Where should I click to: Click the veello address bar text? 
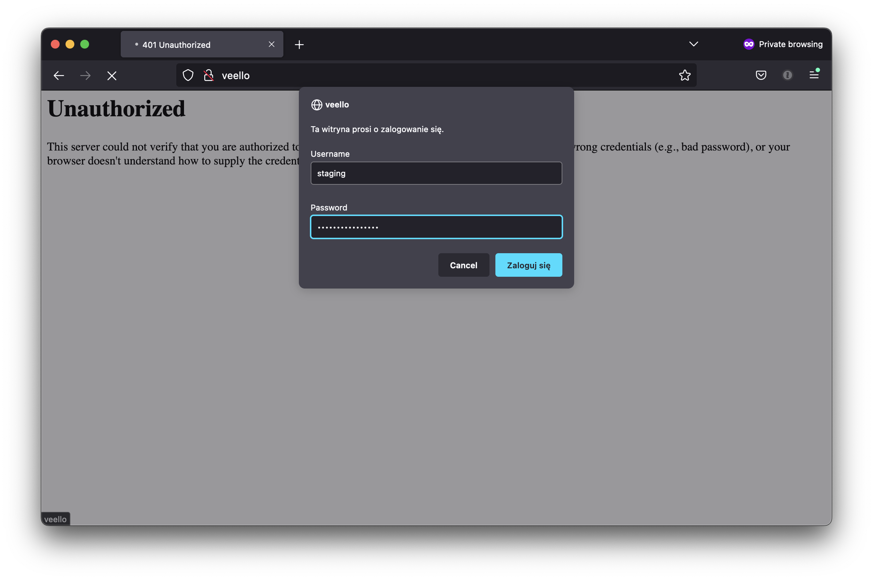coord(236,75)
